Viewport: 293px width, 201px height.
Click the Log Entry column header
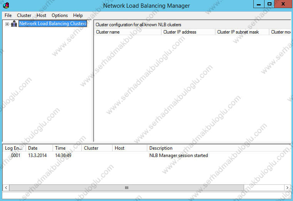(x=14, y=148)
